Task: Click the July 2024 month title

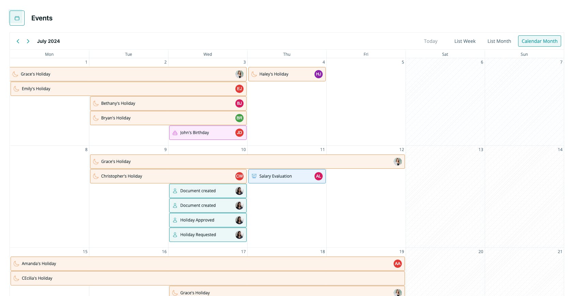Action: (48, 41)
